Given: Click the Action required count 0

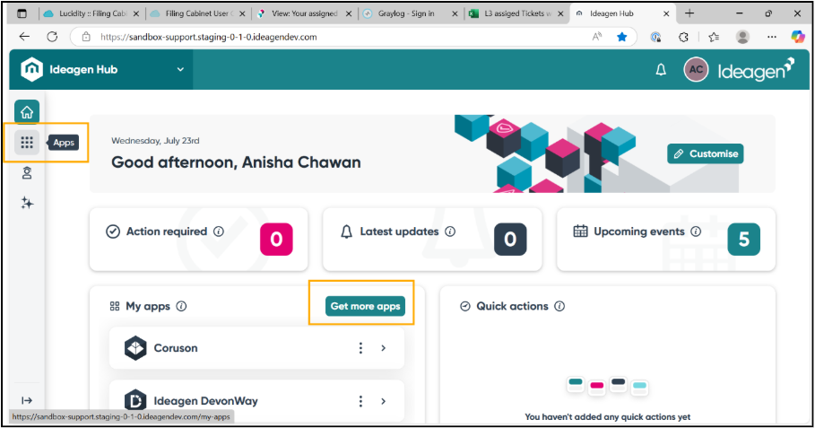Looking at the screenshot, I should point(276,240).
